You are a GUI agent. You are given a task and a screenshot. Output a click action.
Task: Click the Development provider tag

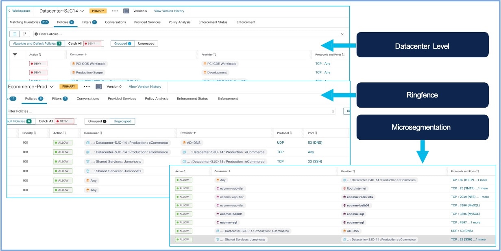(215, 73)
